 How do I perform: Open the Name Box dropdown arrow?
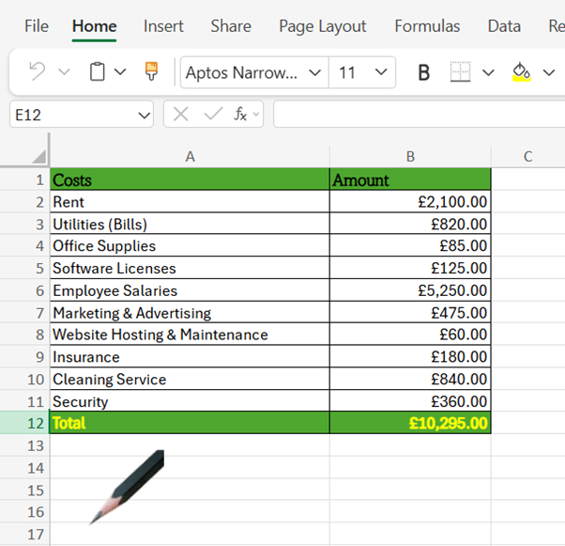tap(144, 115)
